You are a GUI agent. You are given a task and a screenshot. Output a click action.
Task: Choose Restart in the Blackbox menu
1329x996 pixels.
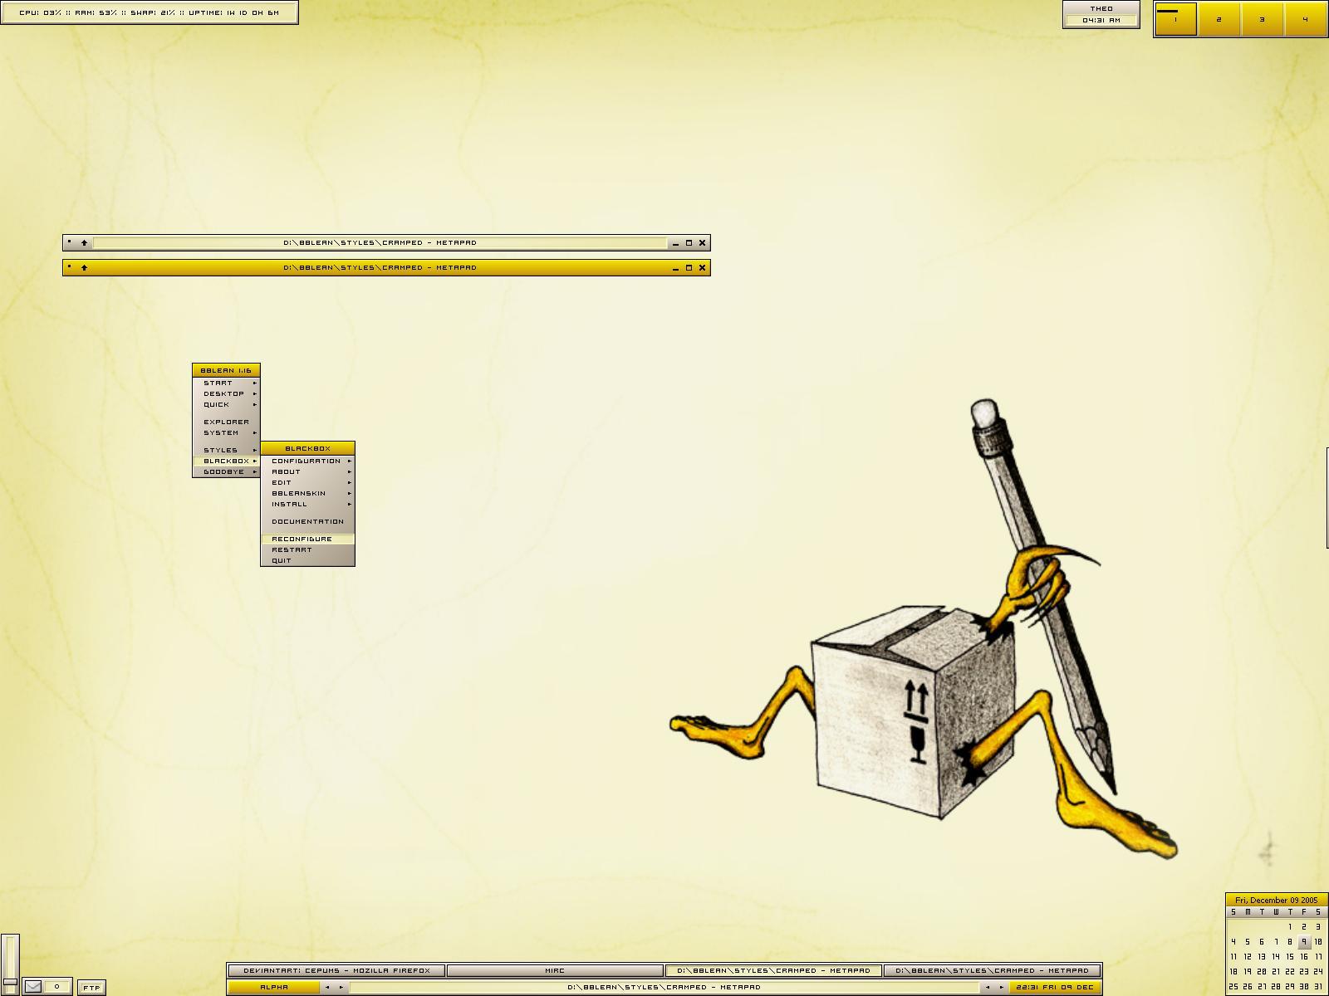pos(307,550)
